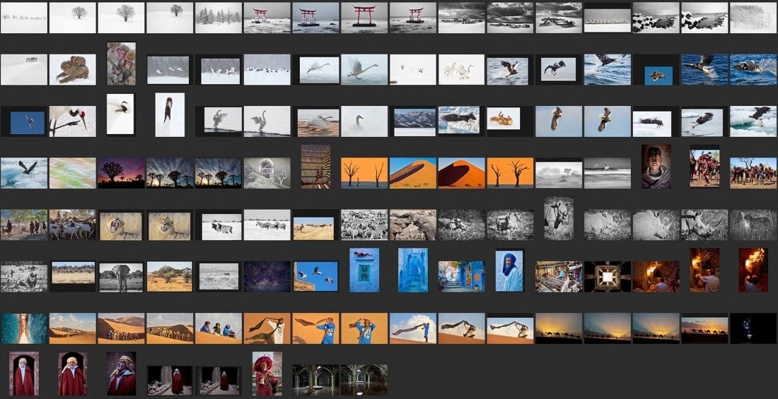Open the starry night sky photo
The image size is (778, 399).
[267, 276]
